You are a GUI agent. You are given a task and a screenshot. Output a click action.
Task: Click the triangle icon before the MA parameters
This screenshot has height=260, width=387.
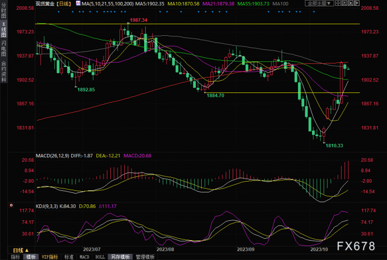[x=77, y=3]
